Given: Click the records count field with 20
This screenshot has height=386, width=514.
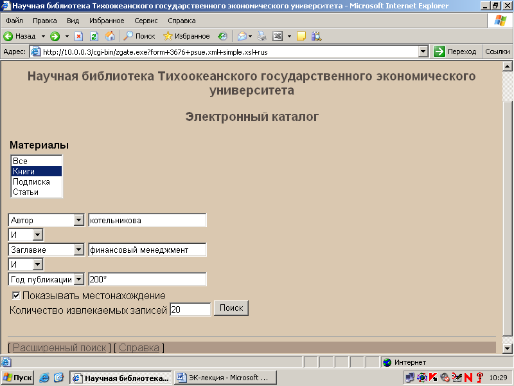Looking at the screenshot, I should click(190, 309).
